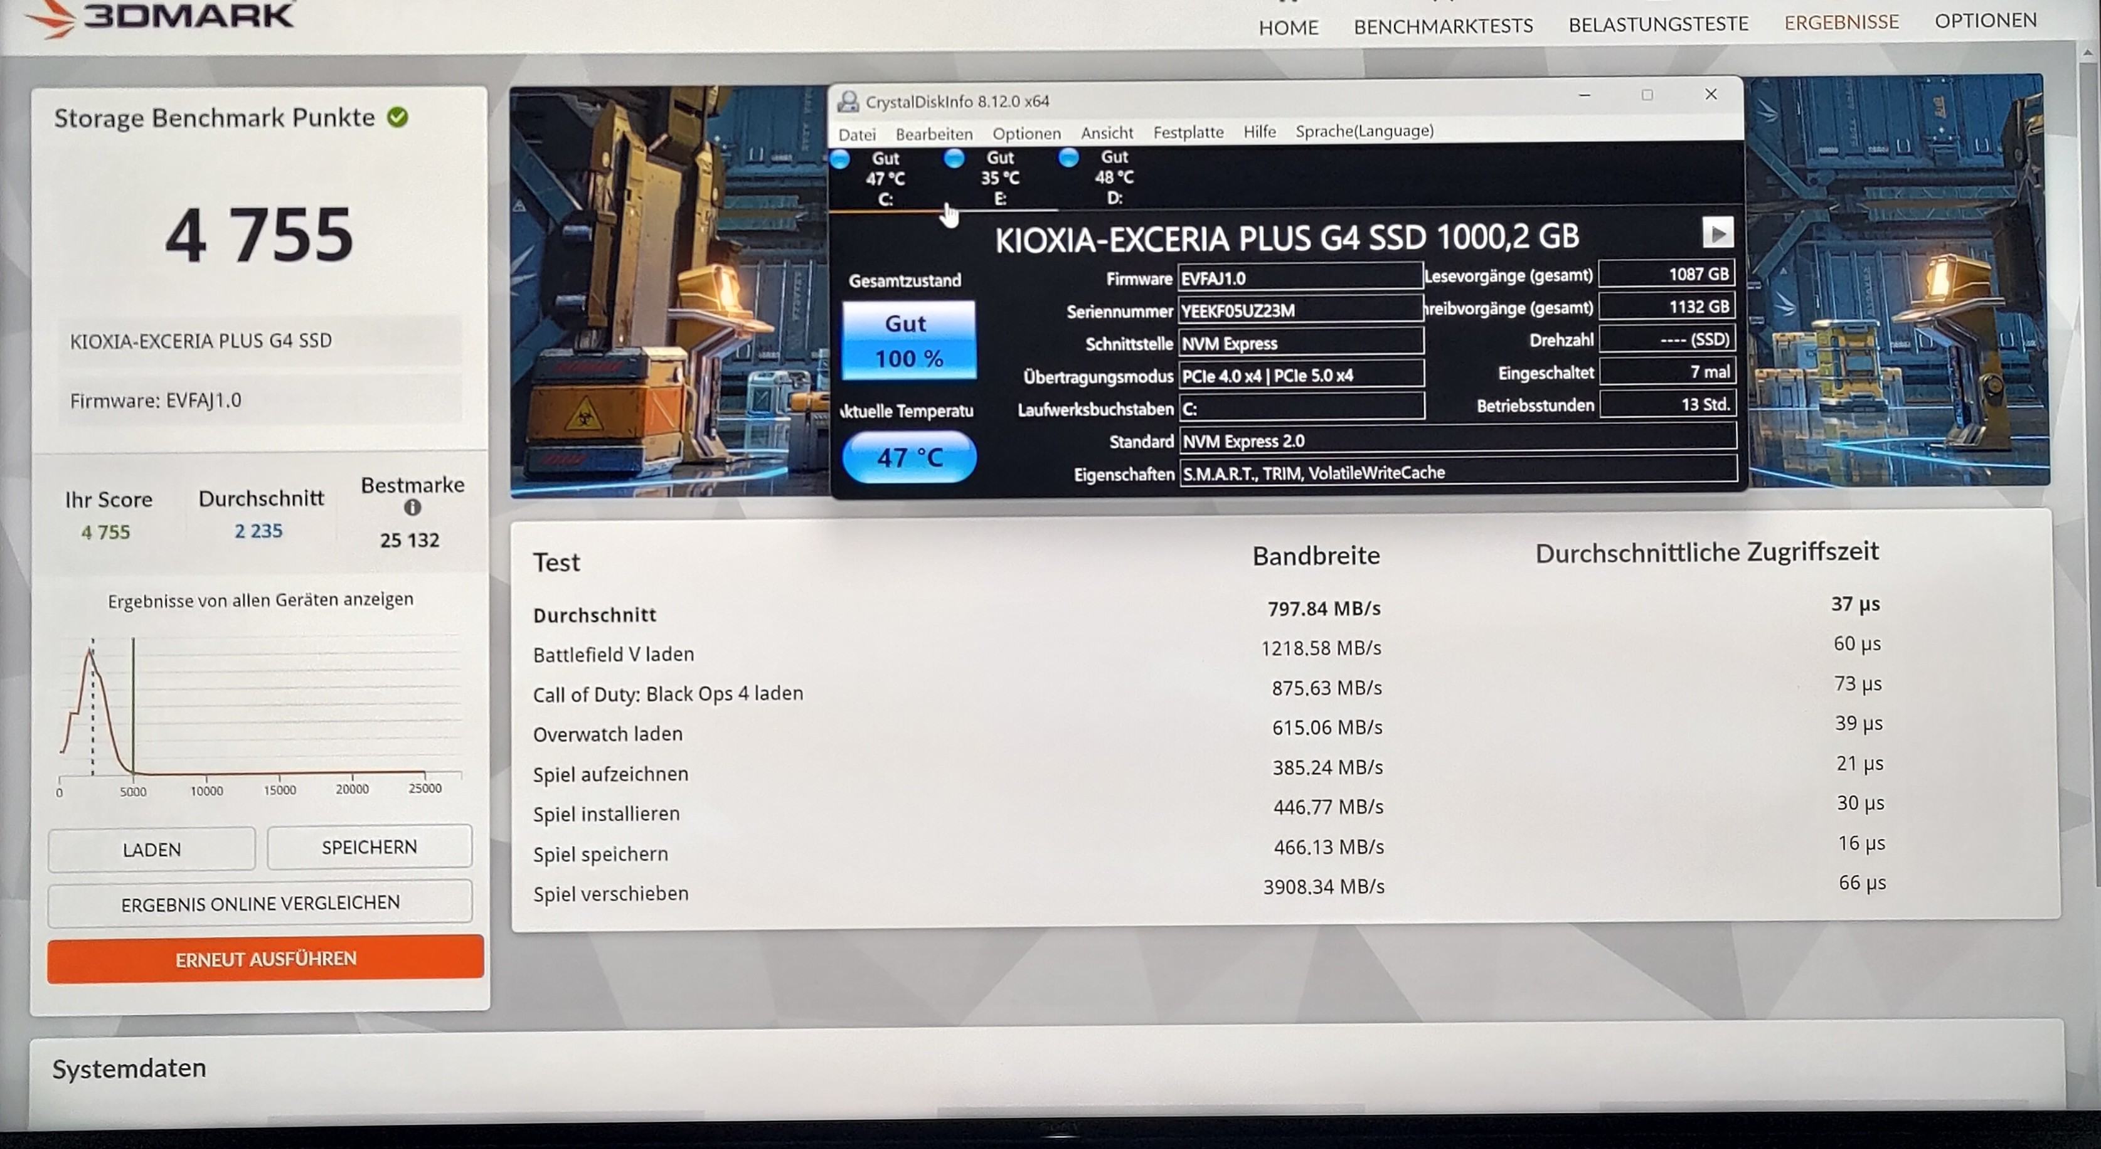Click Ergebnisse von allen Geräten anzeigen link
This screenshot has width=2101, height=1149.
[x=260, y=600]
